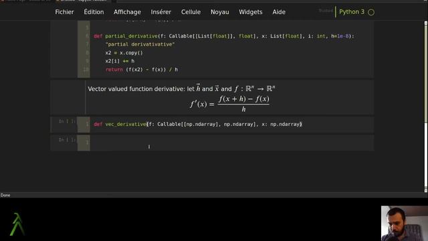The image size is (428, 241).
Task: Click the partial_derivative function definition line
Action: pos(224,36)
